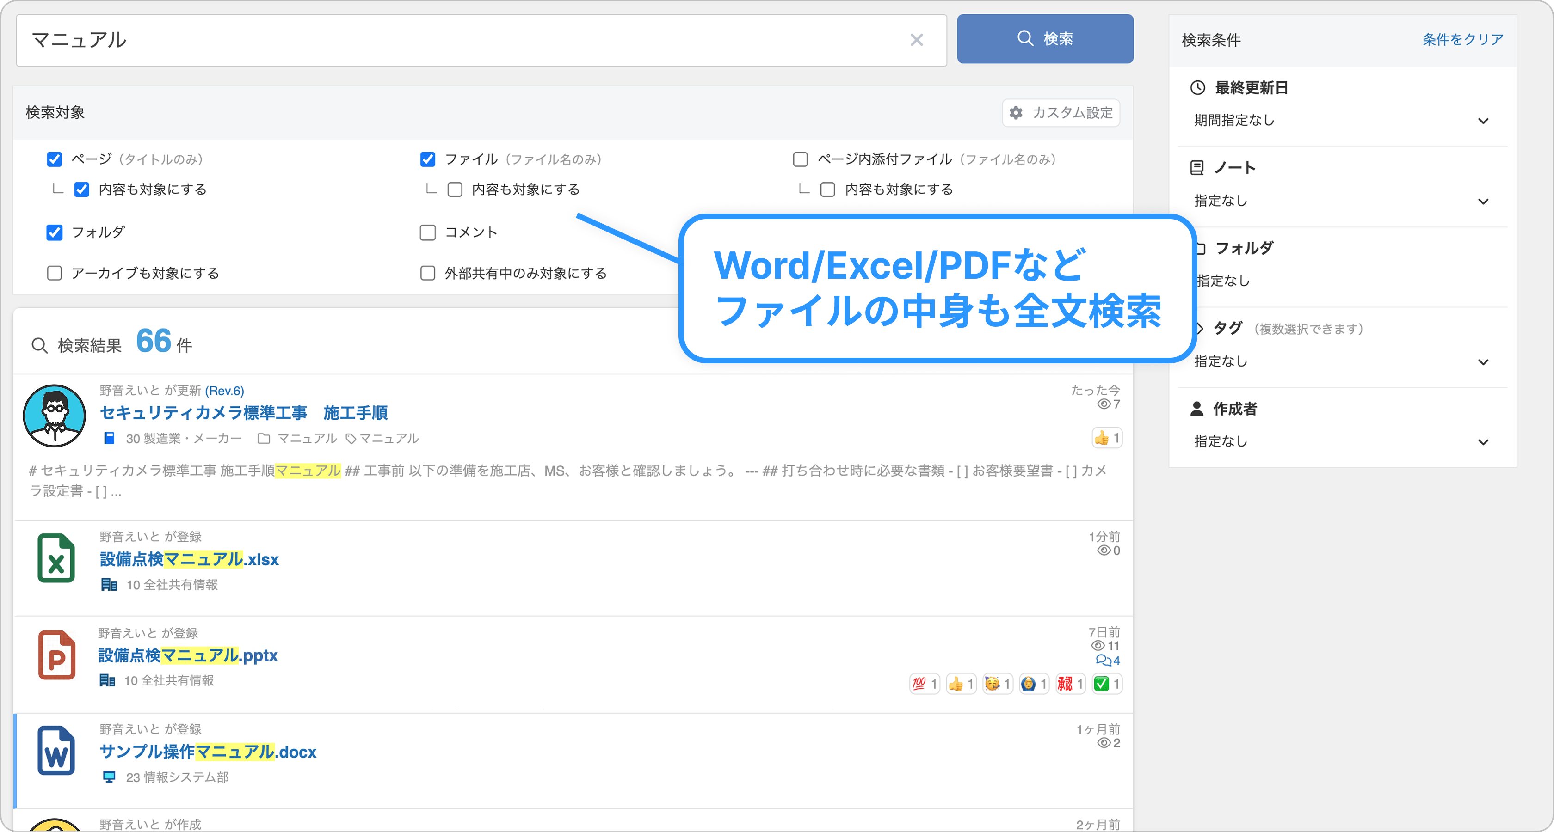Open the カスタム設定 button

click(x=1061, y=113)
